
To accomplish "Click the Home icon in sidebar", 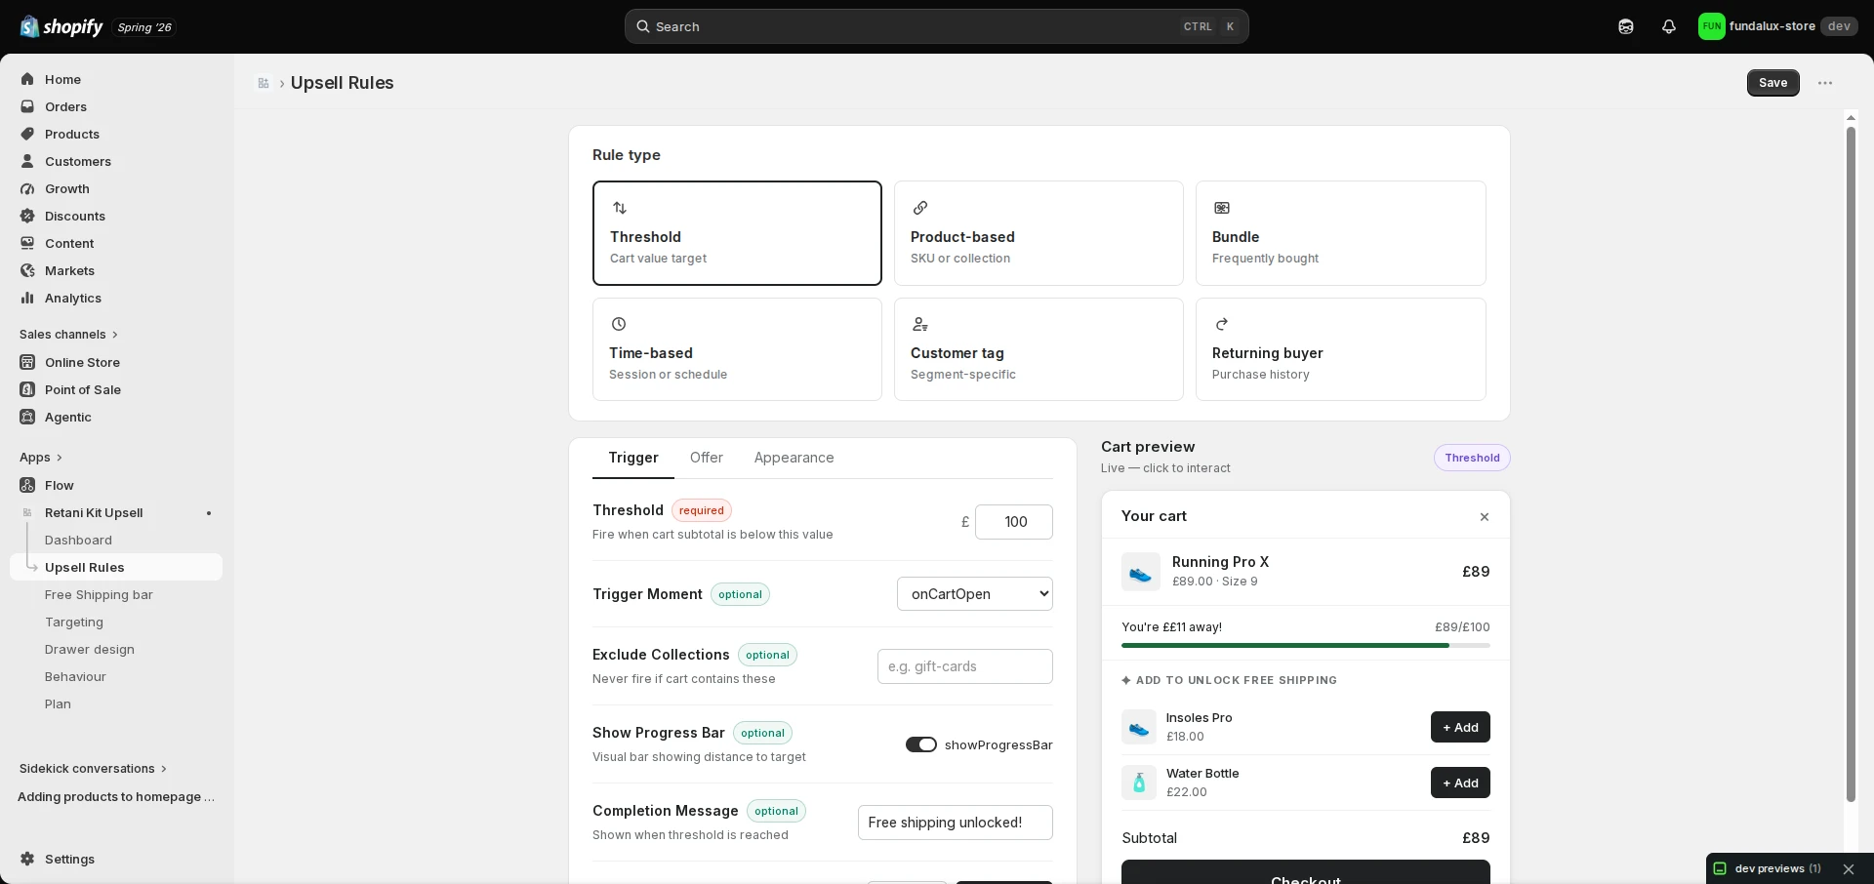I will click(x=27, y=79).
